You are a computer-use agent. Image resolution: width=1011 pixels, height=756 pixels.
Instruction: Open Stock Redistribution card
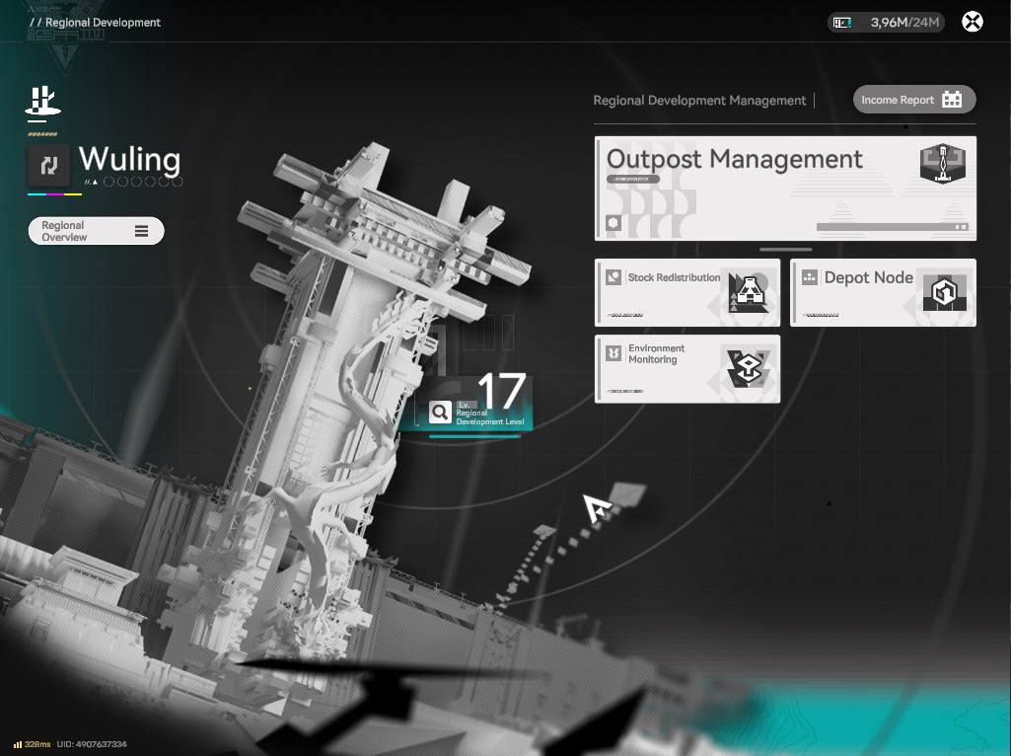click(686, 292)
